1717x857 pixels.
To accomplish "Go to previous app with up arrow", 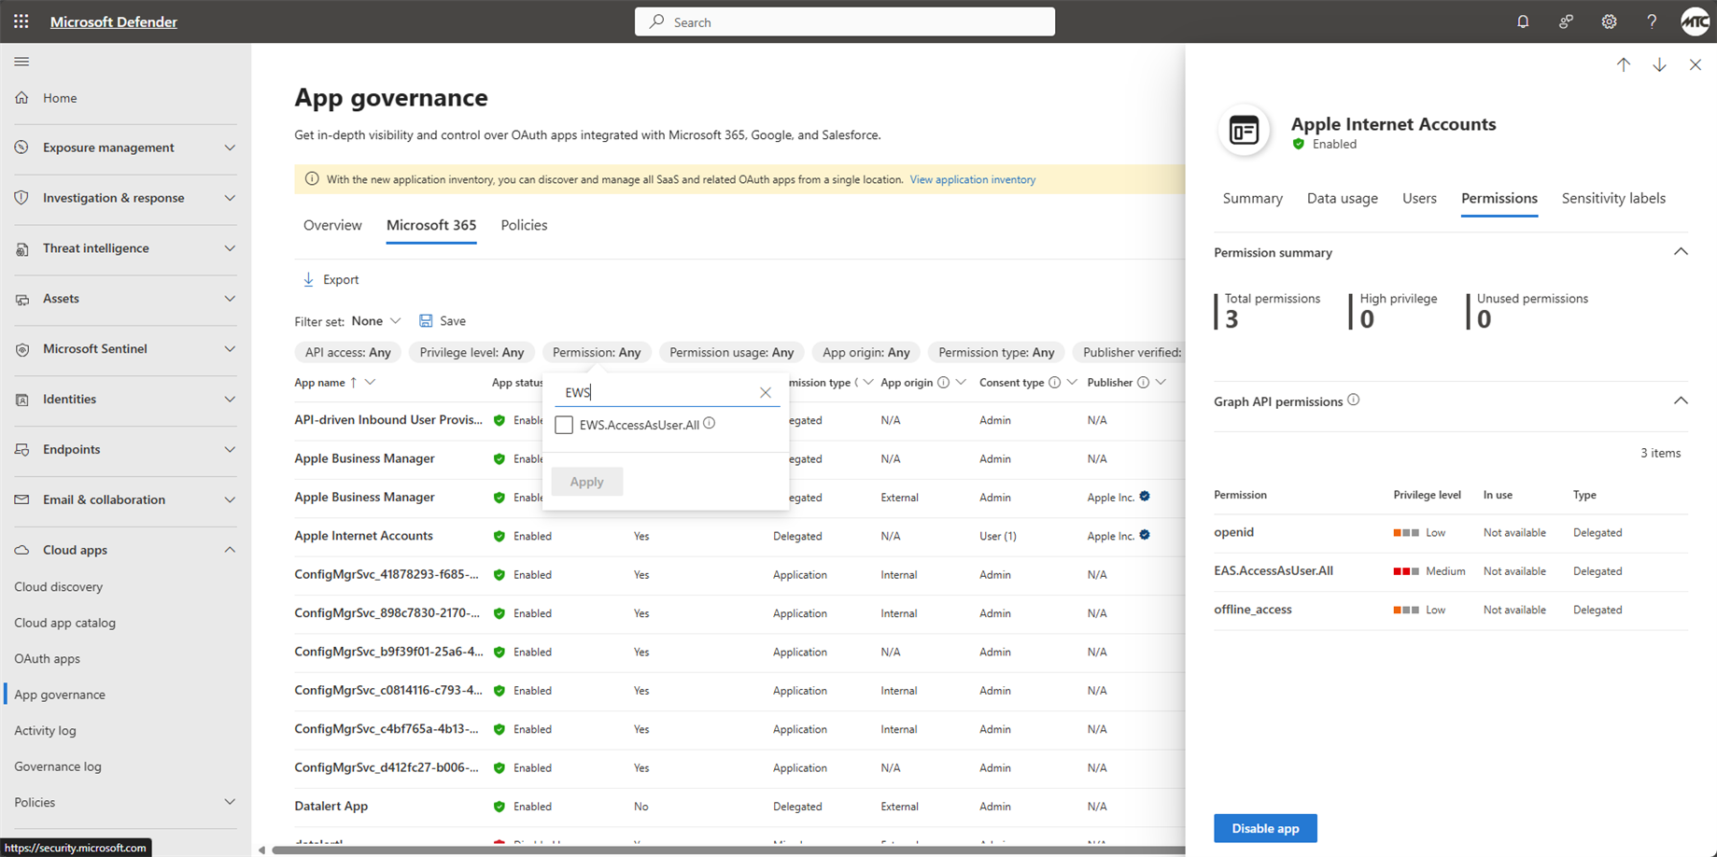I will [1624, 64].
